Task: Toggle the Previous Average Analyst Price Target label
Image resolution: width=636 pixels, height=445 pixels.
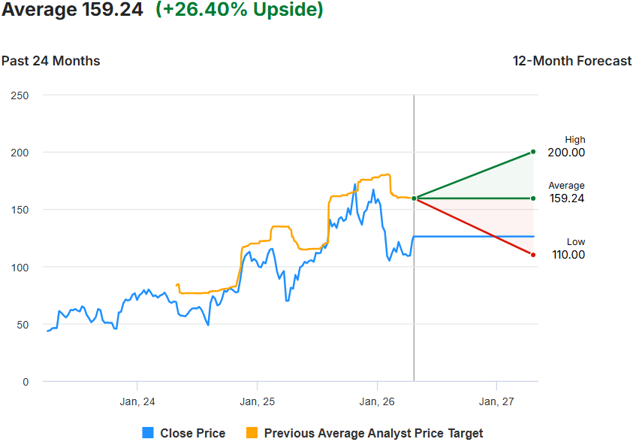Action: [373, 433]
